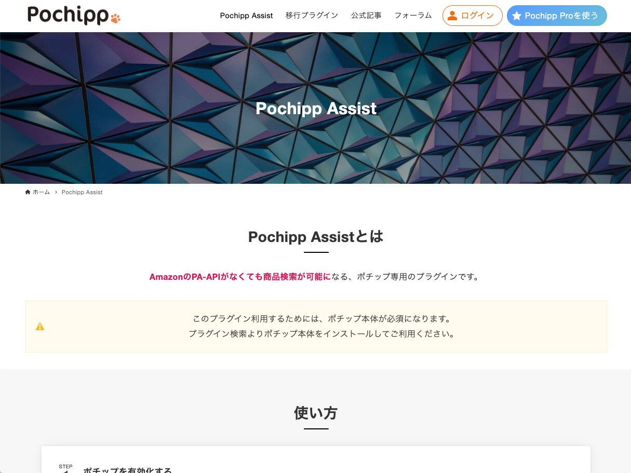Click the Pochipp Assist breadcrumb entry
This screenshot has width=631, height=473.
coord(82,192)
